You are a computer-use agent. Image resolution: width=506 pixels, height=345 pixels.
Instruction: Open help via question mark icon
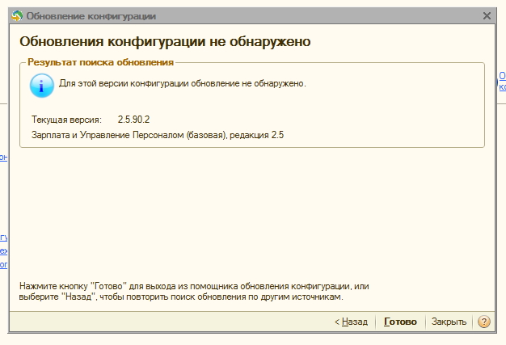pyautogui.click(x=483, y=322)
